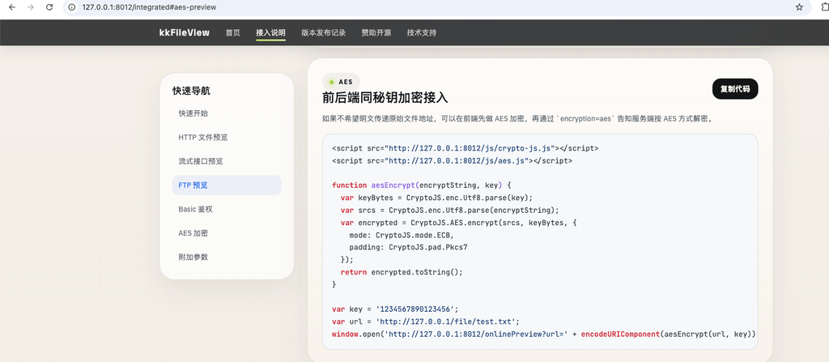Open the 技术支持 nav item

pyautogui.click(x=422, y=33)
